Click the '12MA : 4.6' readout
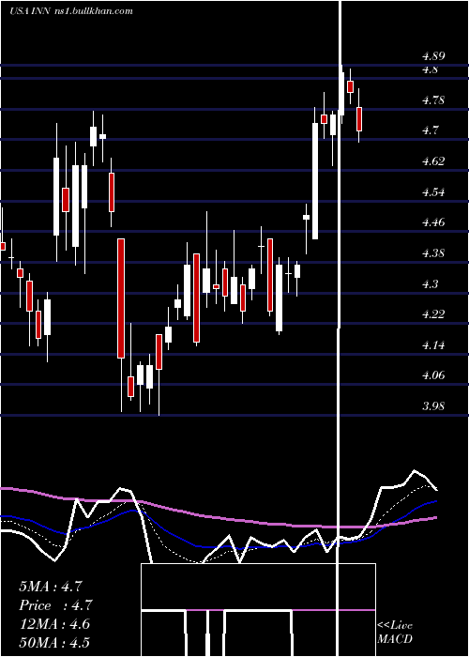This screenshot has height=657, width=469. point(54,624)
